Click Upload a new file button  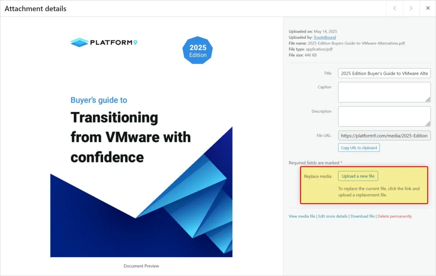(x=358, y=176)
